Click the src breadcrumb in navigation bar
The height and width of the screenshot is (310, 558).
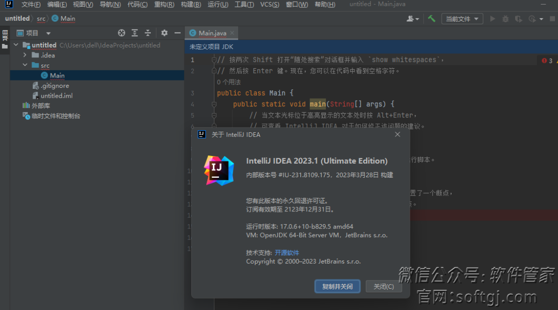(x=41, y=19)
